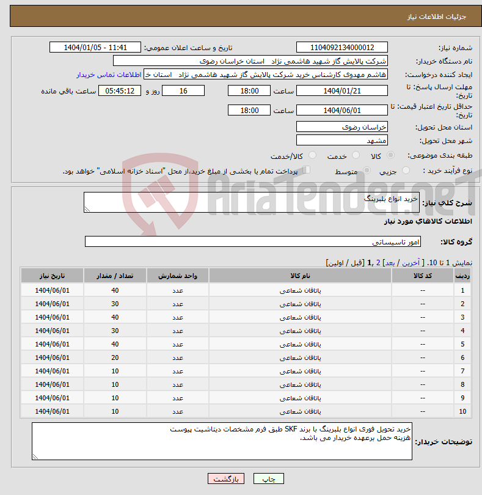Image resolution: width=482 pixels, height=495 pixels.
Task: Select the کالا radio button
Action: [390, 155]
